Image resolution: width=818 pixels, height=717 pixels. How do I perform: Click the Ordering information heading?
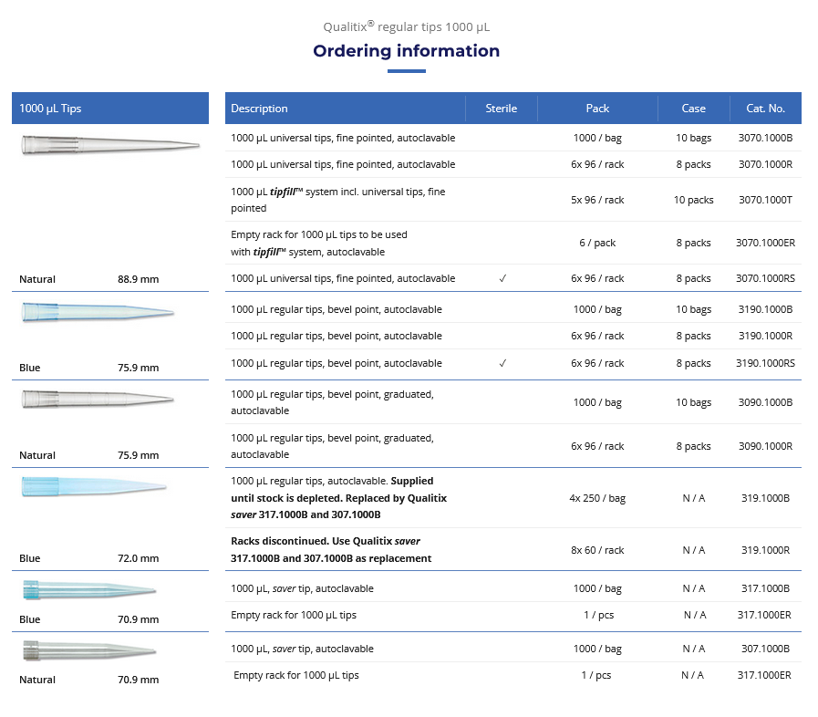[406, 51]
